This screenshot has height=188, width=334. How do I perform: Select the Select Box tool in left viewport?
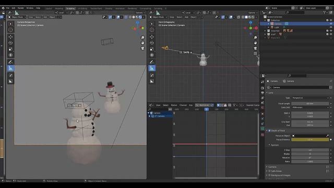(x=10, y=23)
